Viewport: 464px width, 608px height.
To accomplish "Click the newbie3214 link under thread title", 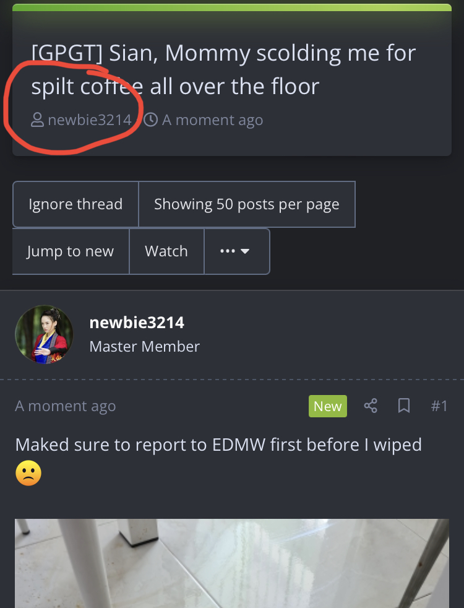I will pyautogui.click(x=90, y=120).
